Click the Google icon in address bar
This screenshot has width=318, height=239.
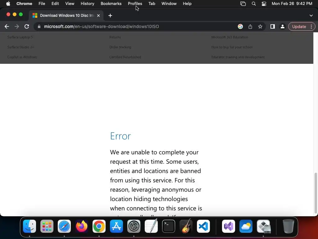click(240, 27)
